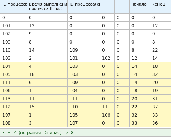Screen dimensions: 171x139
Task: Click duration value 15 in row 112
Action: coord(47,107)
